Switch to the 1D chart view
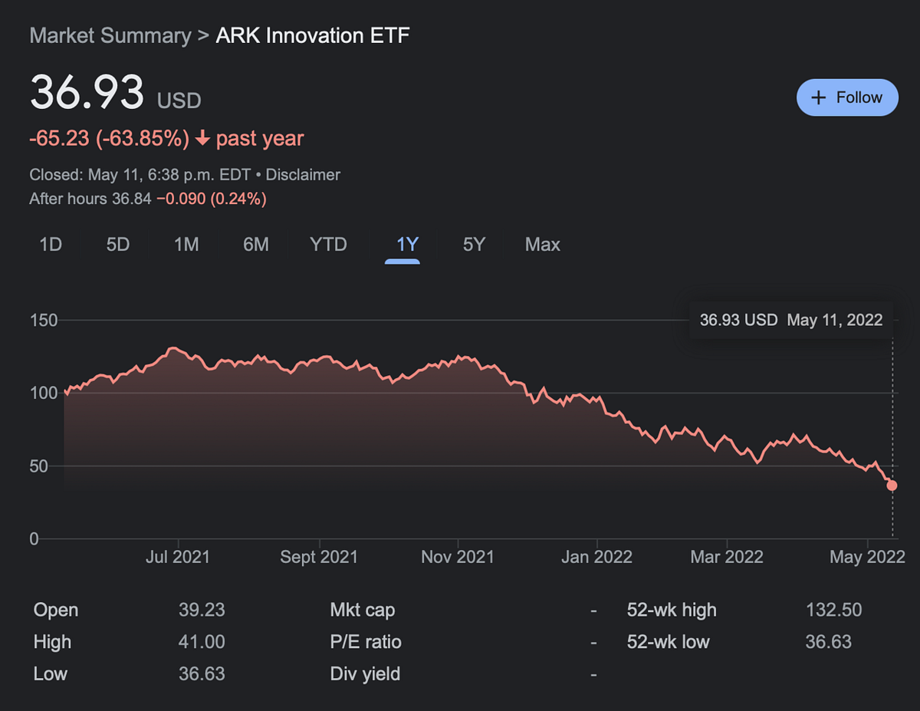The width and height of the screenshot is (920, 711). (49, 244)
